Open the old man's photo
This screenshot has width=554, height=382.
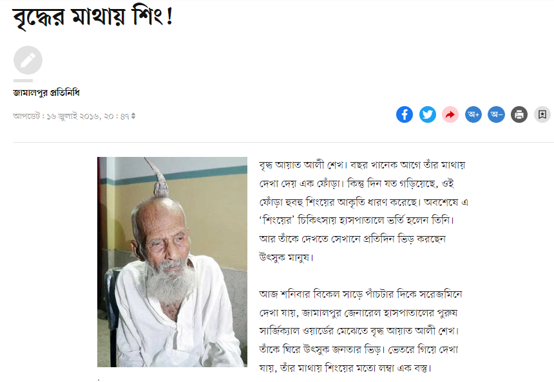click(x=172, y=262)
